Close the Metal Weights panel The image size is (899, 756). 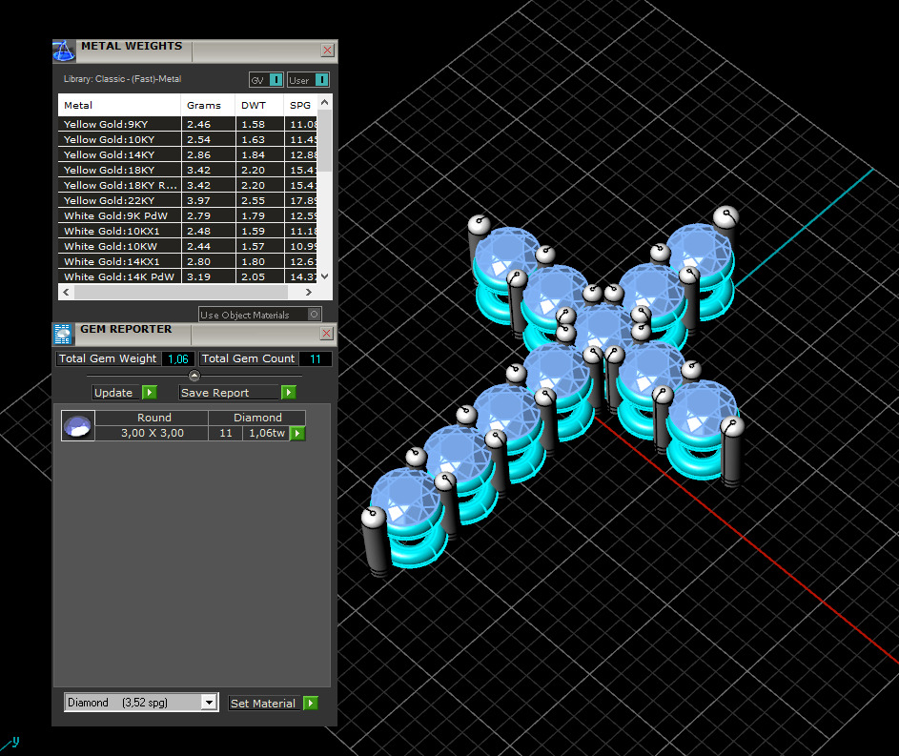coord(327,50)
